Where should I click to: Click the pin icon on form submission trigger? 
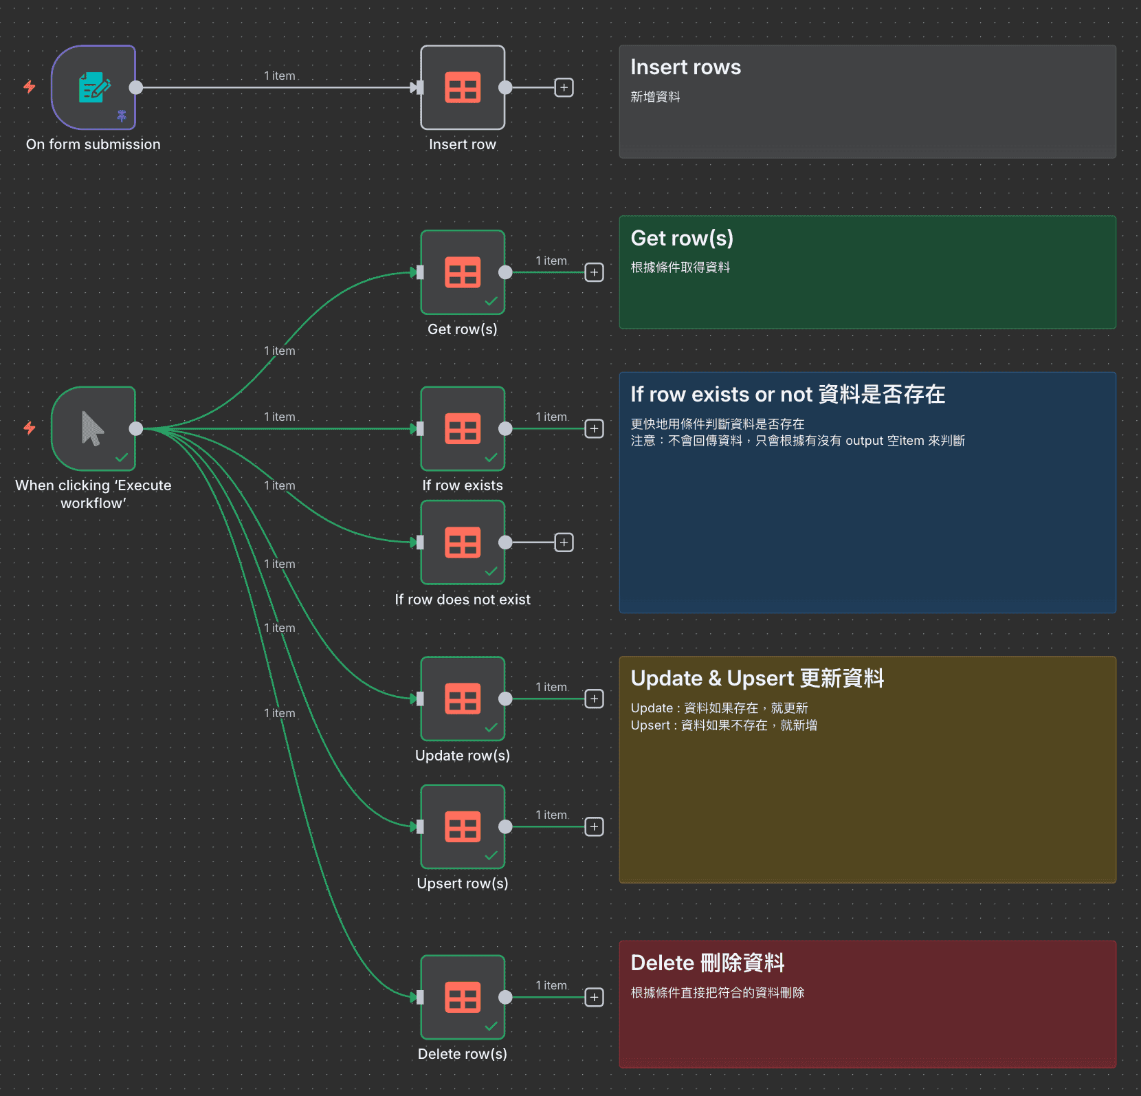(122, 116)
